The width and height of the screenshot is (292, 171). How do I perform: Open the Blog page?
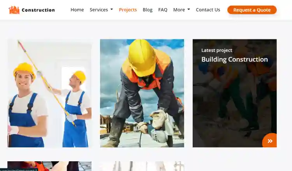pos(148,10)
